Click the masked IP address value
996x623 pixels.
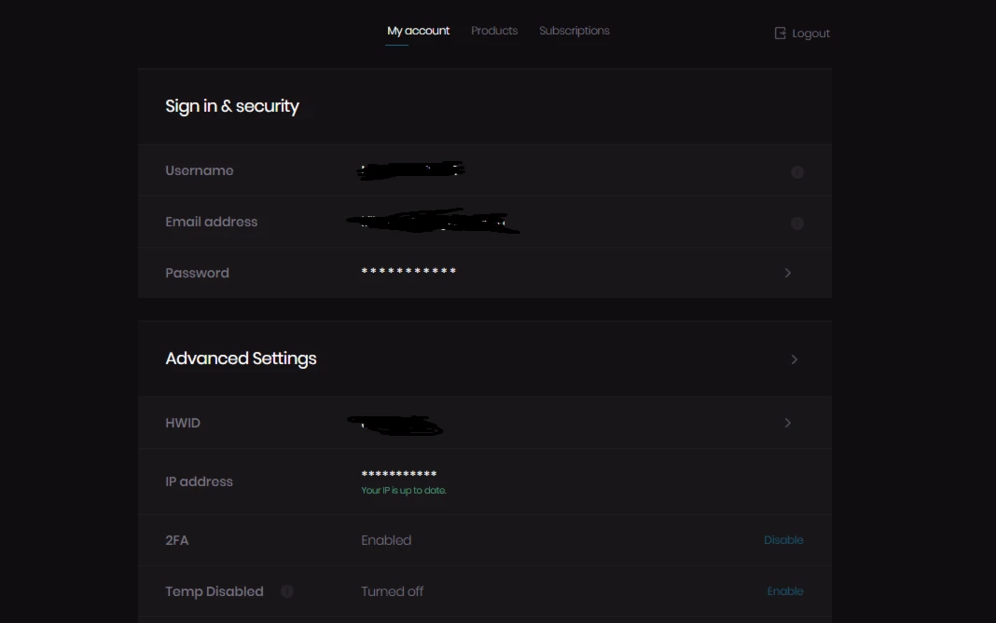pyautogui.click(x=398, y=475)
